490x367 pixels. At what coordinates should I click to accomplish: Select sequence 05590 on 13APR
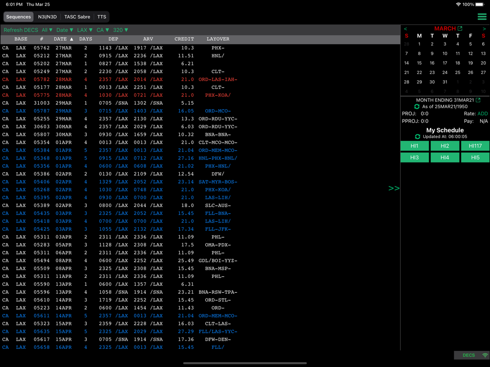(200, 284)
